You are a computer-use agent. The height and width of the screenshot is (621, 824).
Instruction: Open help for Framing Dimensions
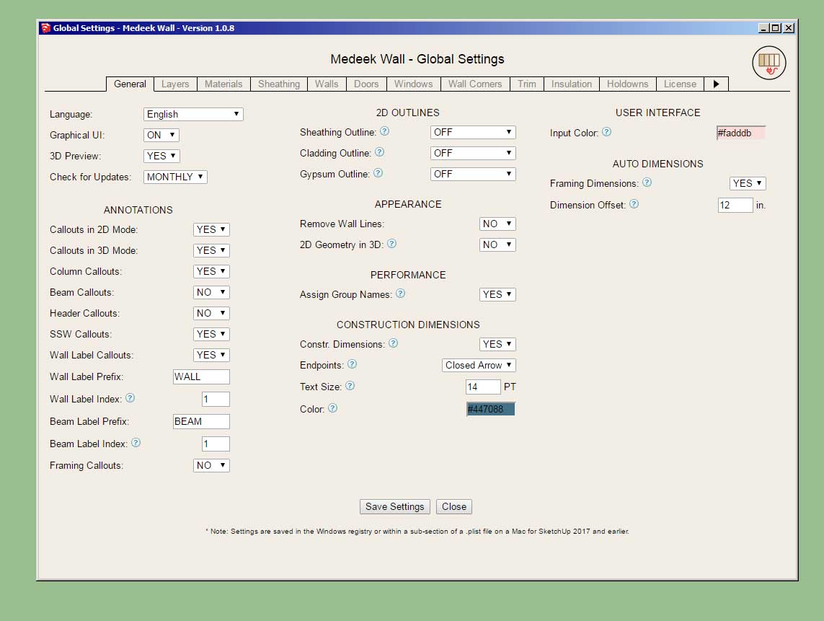coord(647,182)
